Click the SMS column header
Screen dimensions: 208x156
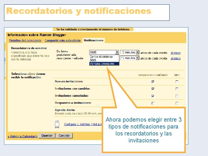(x=177, y=75)
